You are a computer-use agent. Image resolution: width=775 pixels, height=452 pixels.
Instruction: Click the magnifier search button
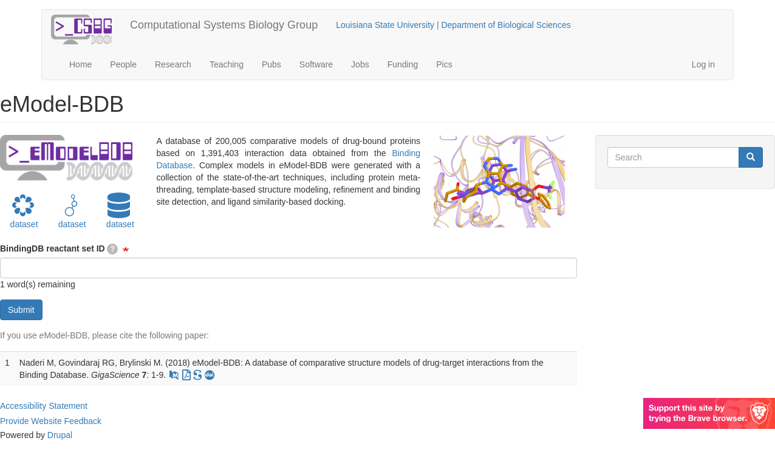pyautogui.click(x=751, y=157)
